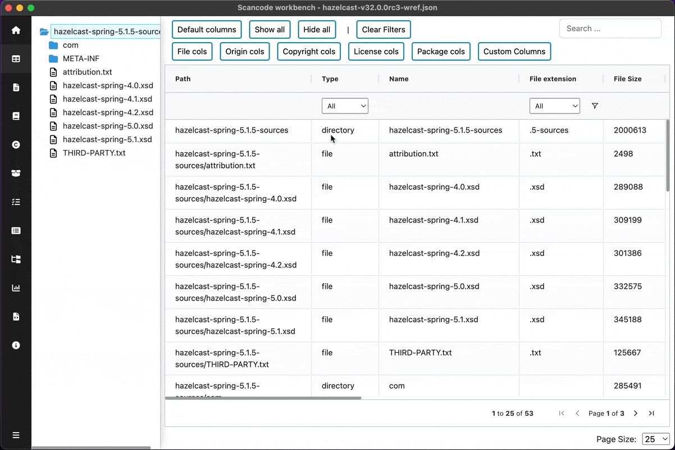Open the File info sidebar icon

16,87
